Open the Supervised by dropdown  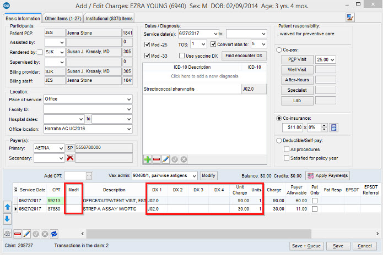point(62,62)
